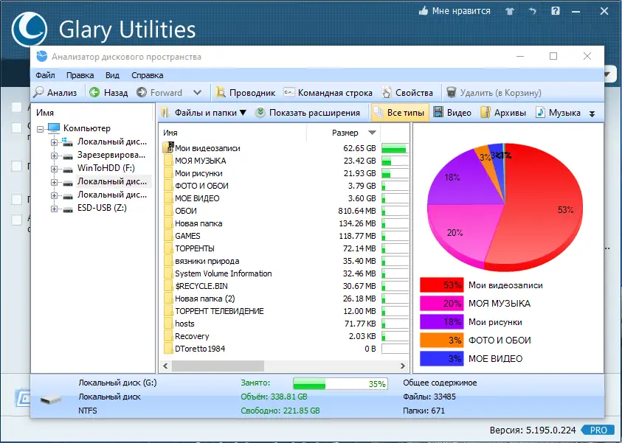
Task: Filter by Архивы file type
Action: point(503,113)
